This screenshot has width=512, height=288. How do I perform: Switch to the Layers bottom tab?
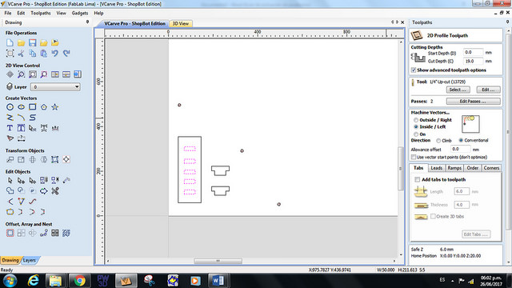(29, 260)
